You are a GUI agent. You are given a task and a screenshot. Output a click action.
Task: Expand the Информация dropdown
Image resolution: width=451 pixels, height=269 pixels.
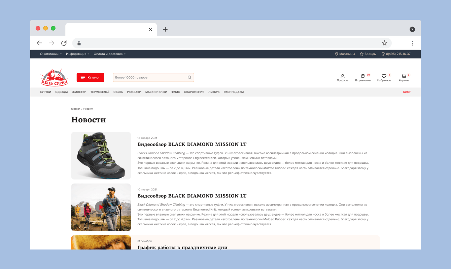point(77,54)
